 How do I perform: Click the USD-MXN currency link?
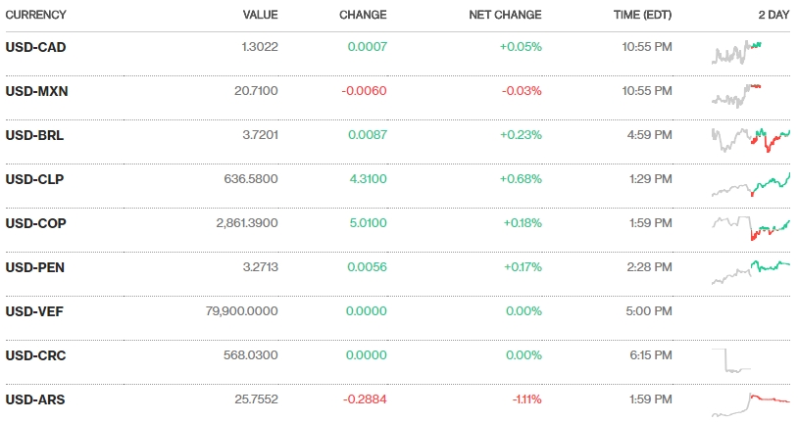(36, 91)
